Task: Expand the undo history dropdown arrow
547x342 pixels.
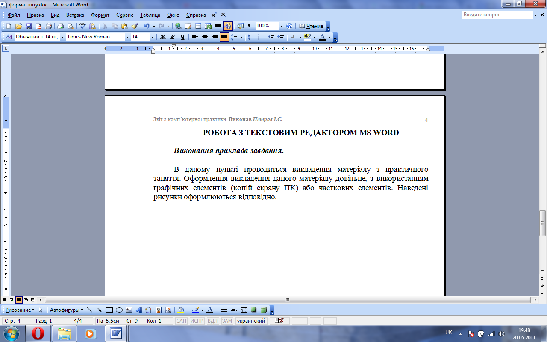Action: 153,26
